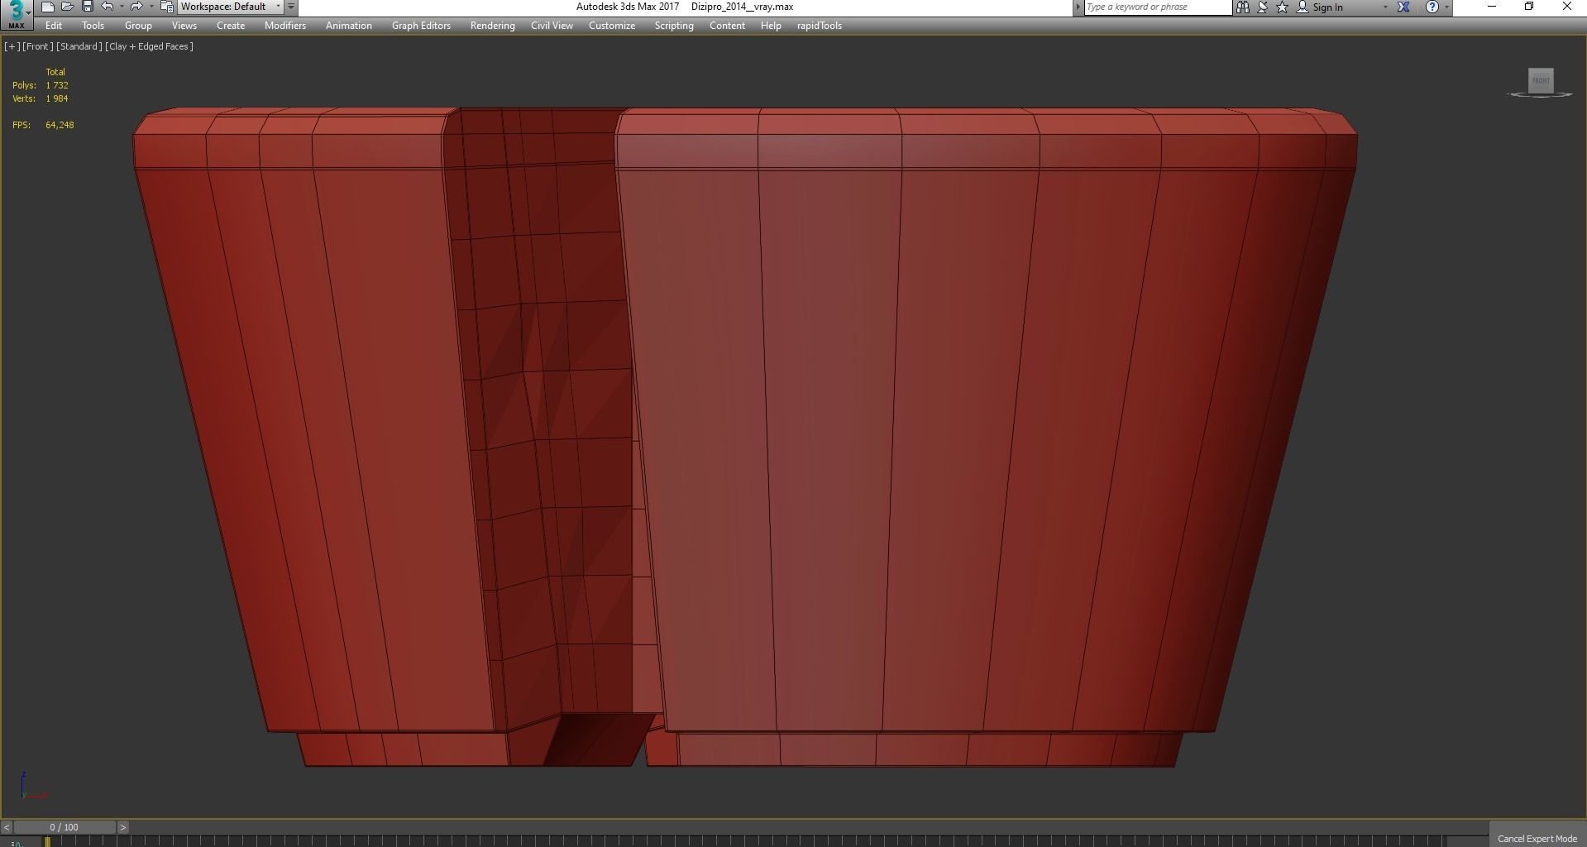Open the Create menu

tap(231, 26)
